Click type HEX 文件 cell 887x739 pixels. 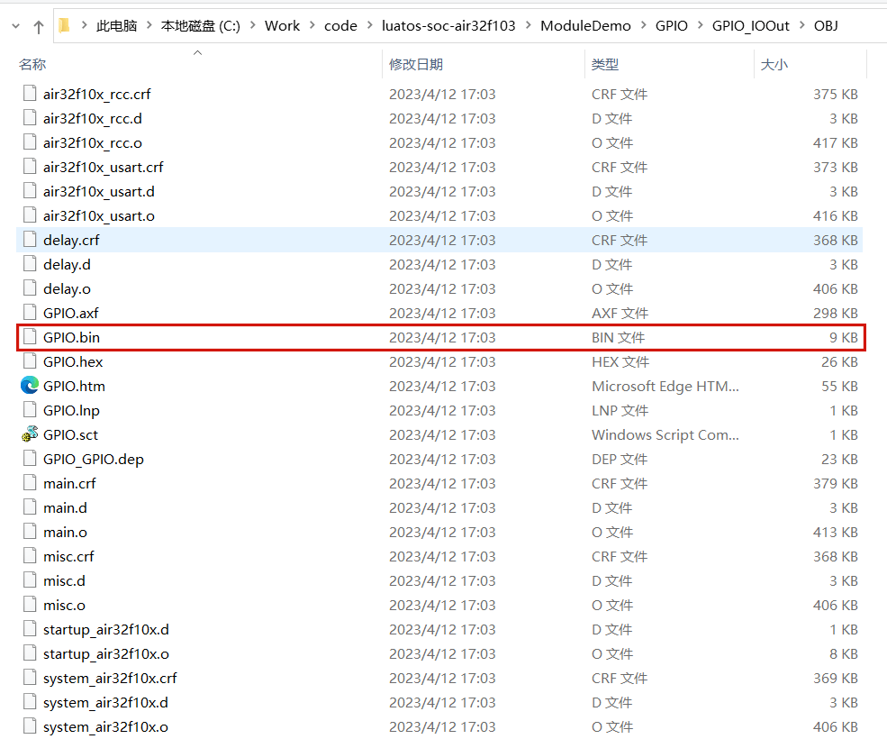coord(620,362)
